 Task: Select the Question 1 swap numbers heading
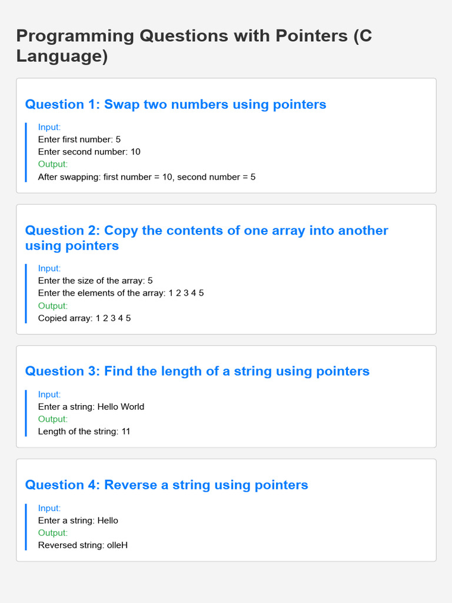click(x=175, y=104)
